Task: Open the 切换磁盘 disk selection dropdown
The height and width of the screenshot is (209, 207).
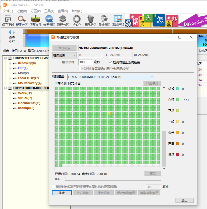Action: [x=111, y=77]
